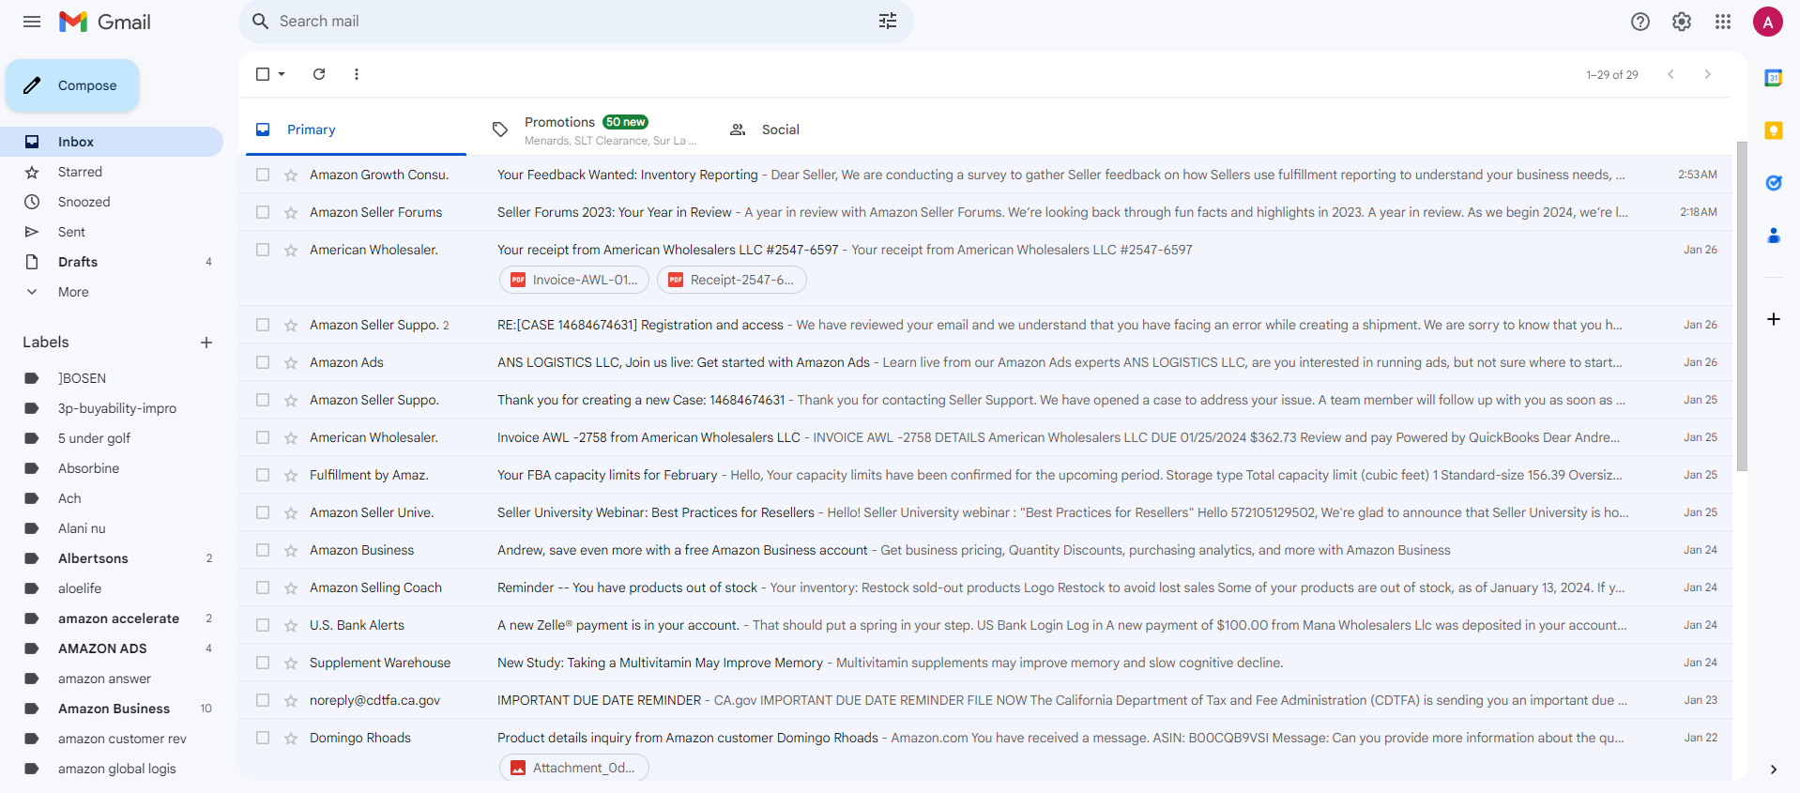
Task: Open the More options three-dot menu
Action: pos(357,74)
